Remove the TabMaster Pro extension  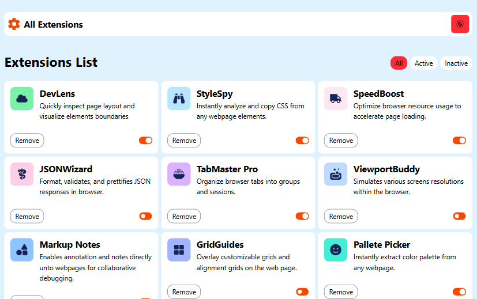coord(184,216)
